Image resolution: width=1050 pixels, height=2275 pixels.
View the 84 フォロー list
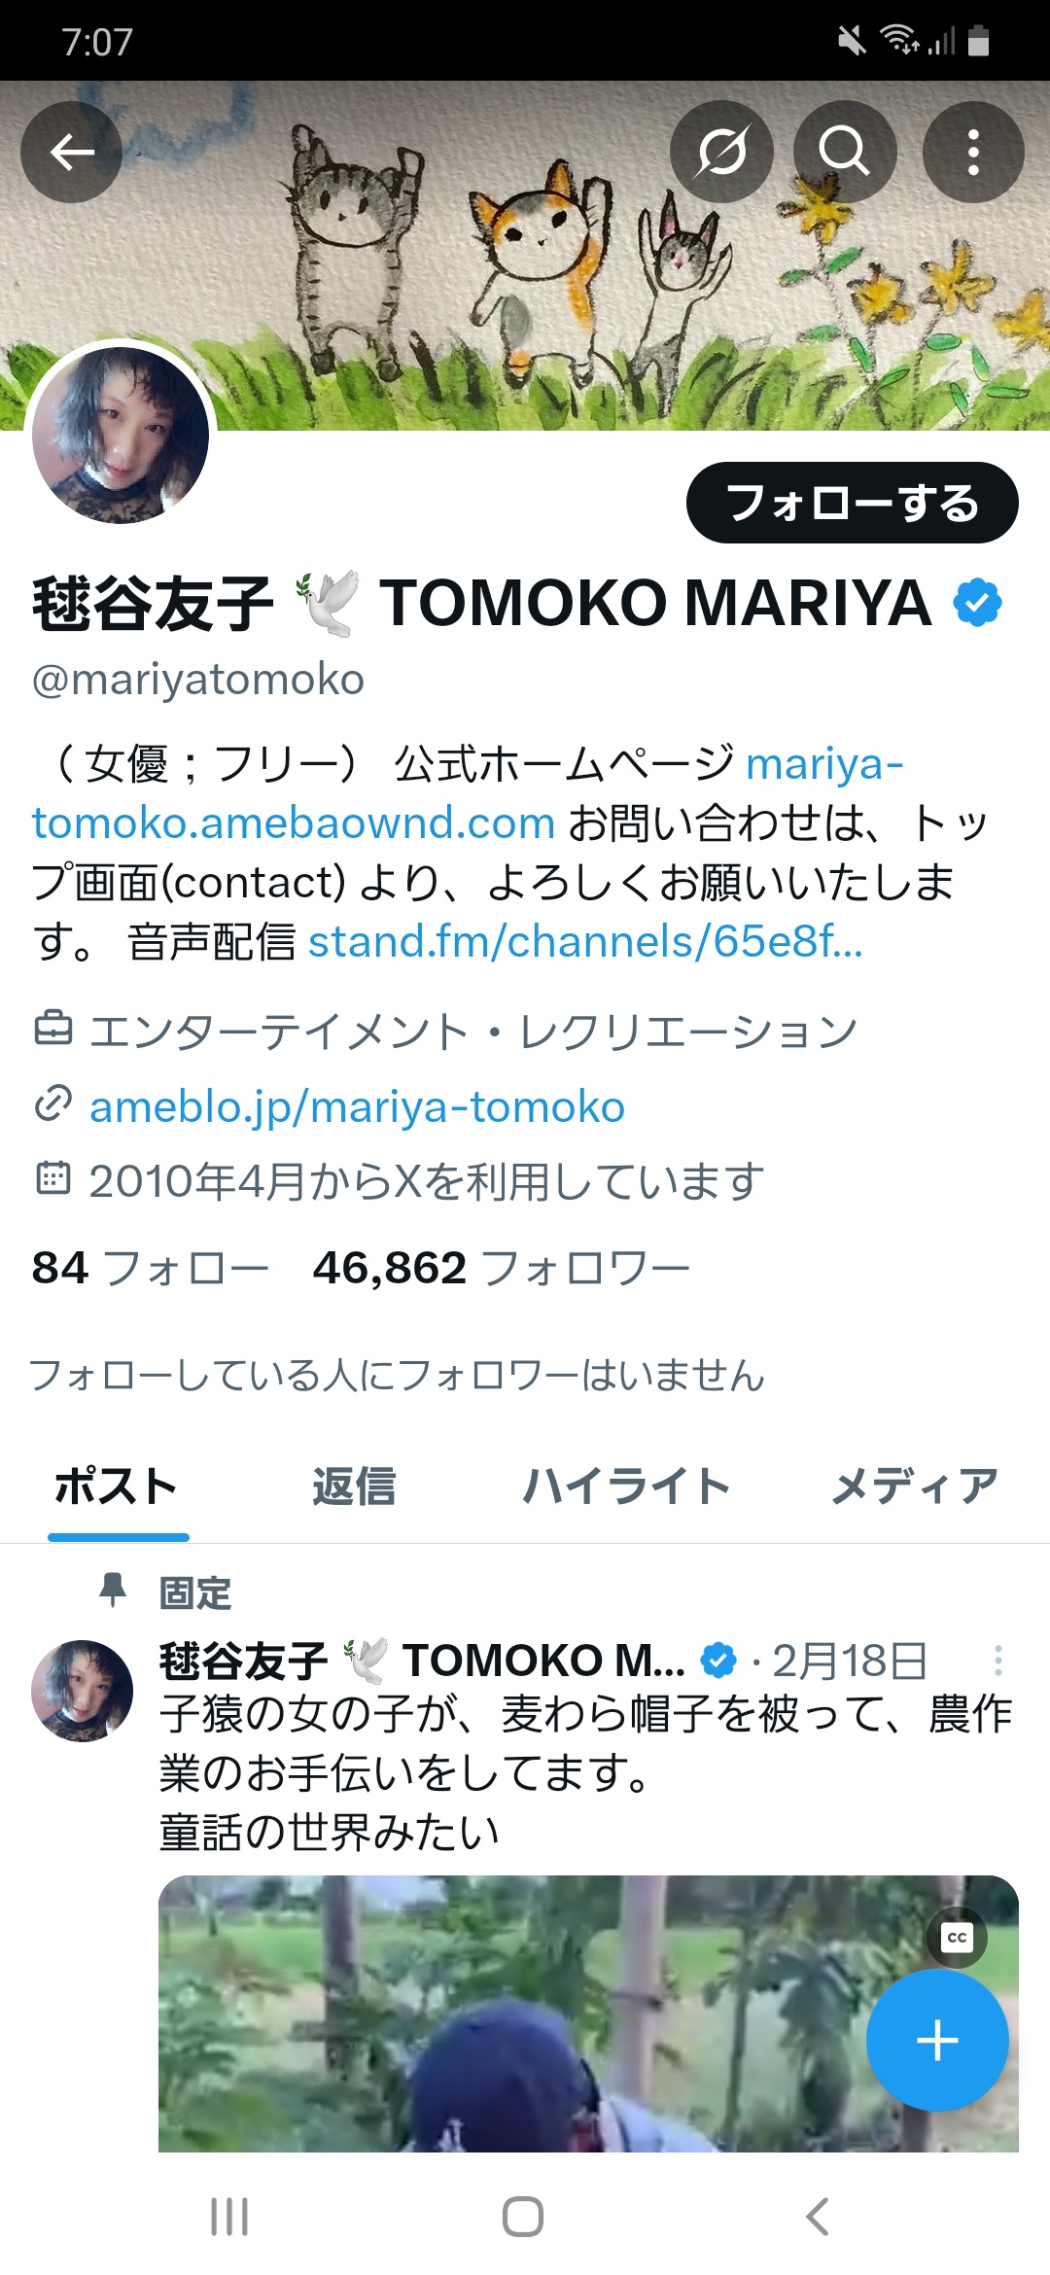click(150, 1268)
